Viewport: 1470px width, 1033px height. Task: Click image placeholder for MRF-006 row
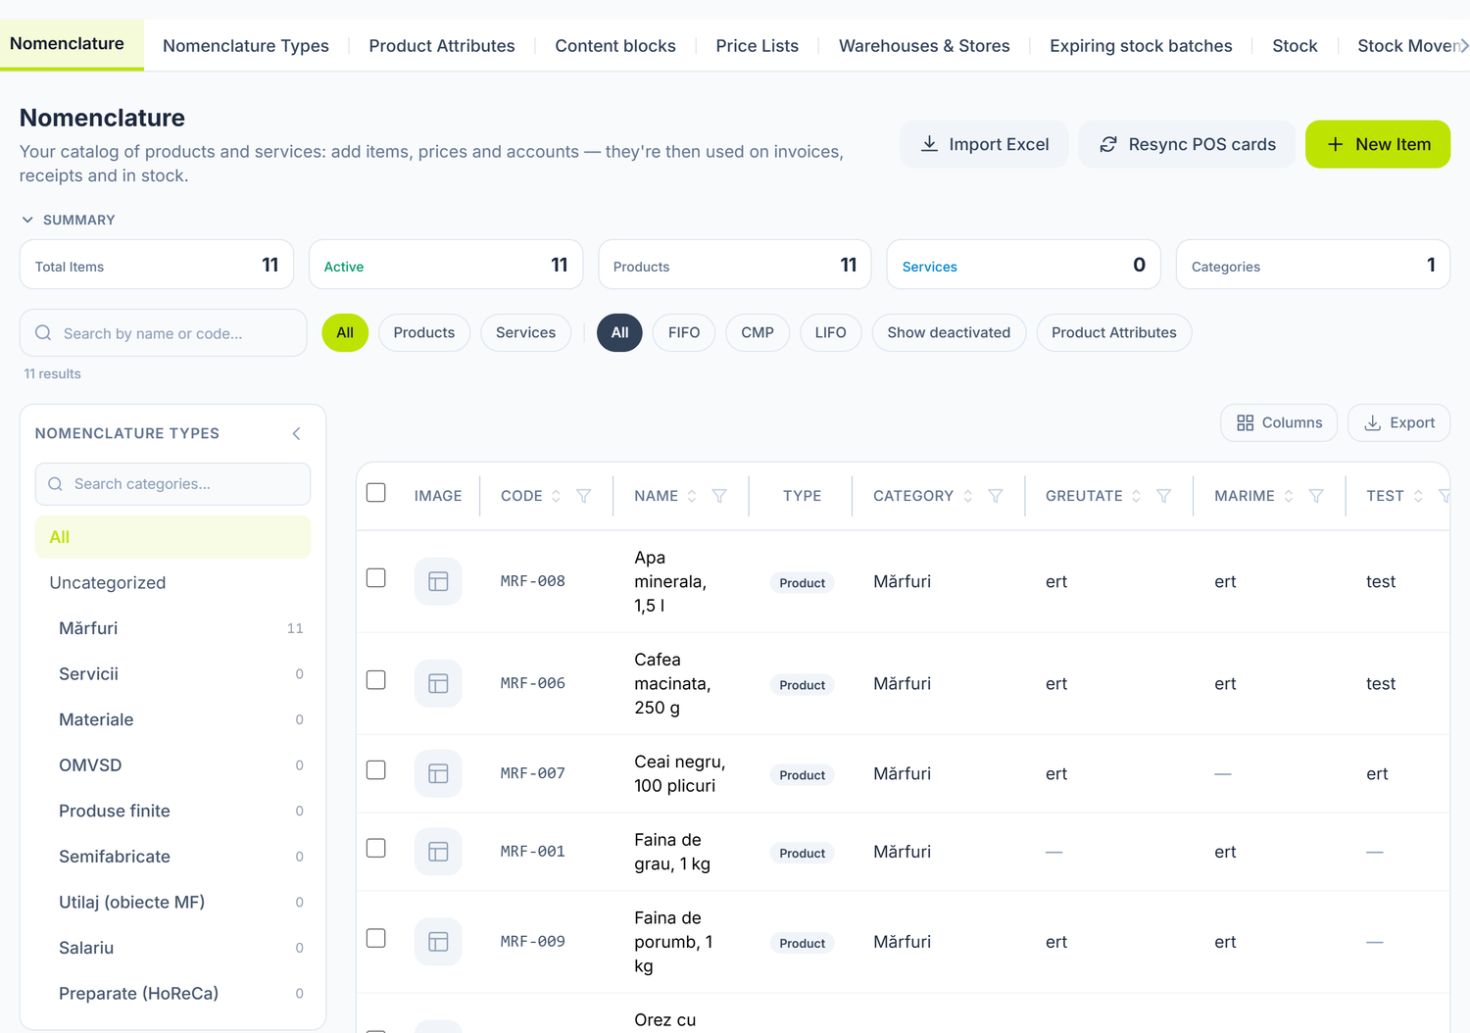point(438,683)
